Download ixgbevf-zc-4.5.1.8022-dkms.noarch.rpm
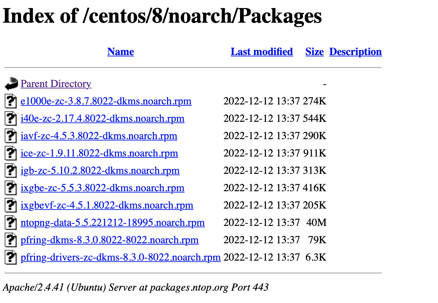 coord(107,205)
